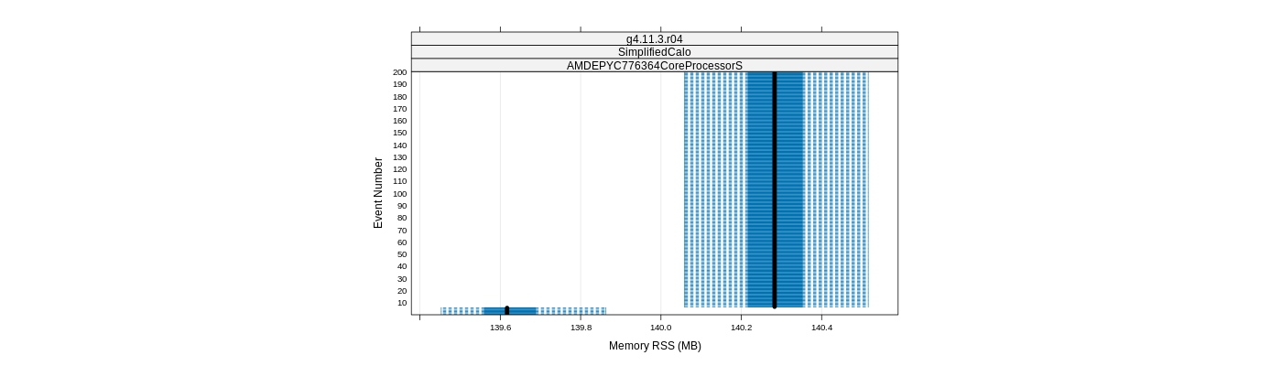Image resolution: width=1282 pixels, height=366 pixels.
Task: Click y-axis tick label 90
Action: click(x=402, y=206)
